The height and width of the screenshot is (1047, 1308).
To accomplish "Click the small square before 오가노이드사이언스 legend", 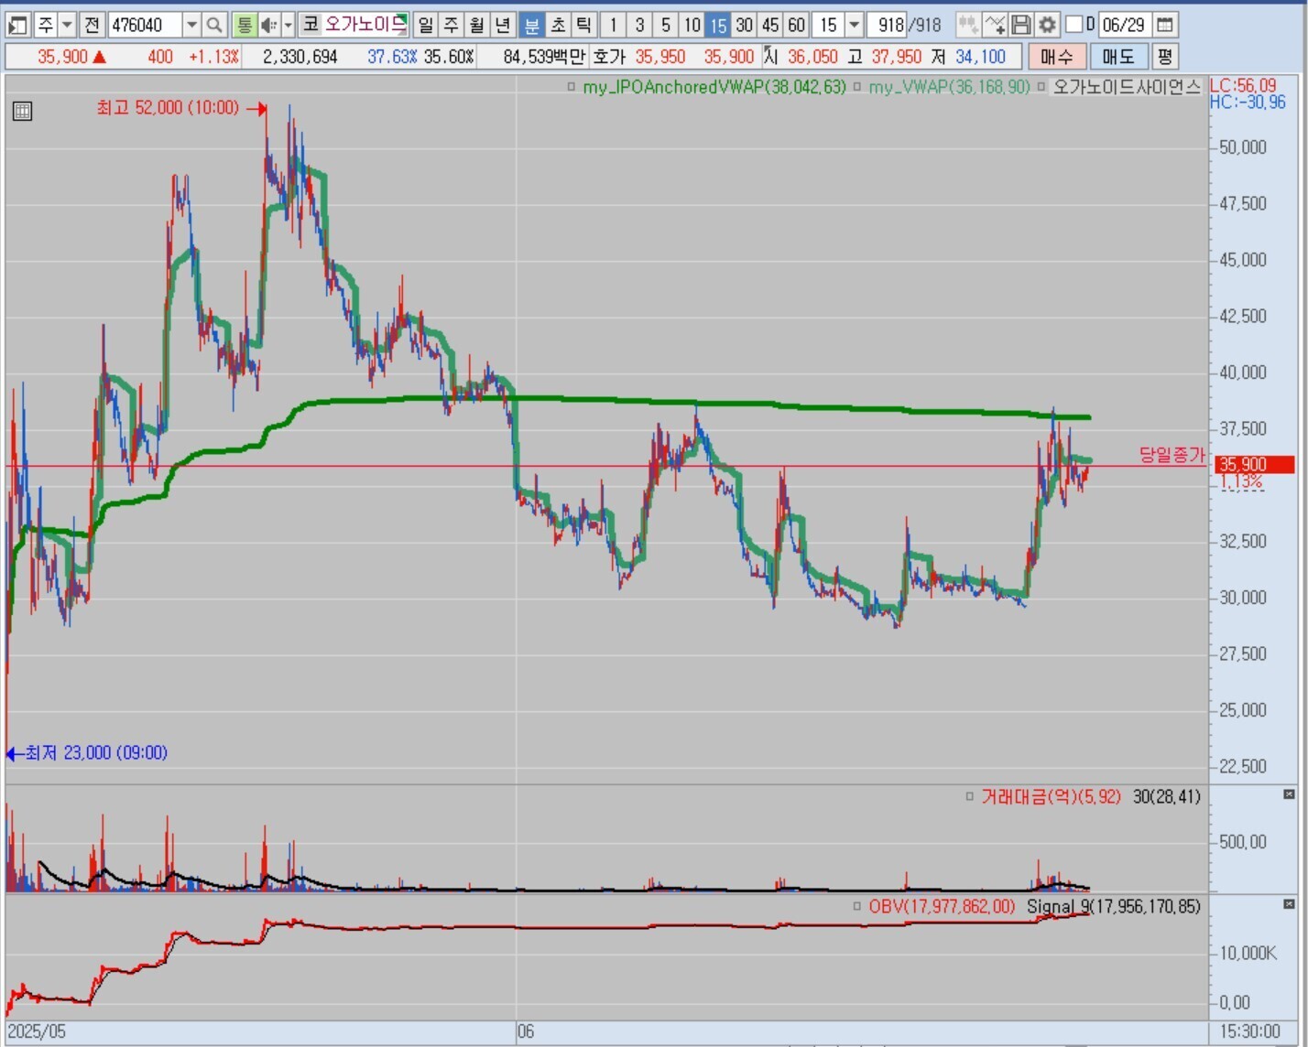I will [x=1042, y=88].
